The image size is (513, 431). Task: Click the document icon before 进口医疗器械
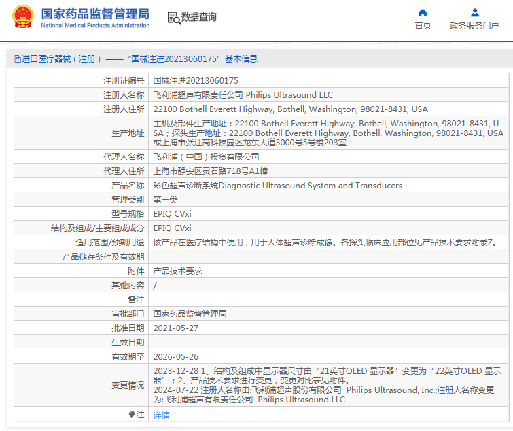[x=18, y=59]
